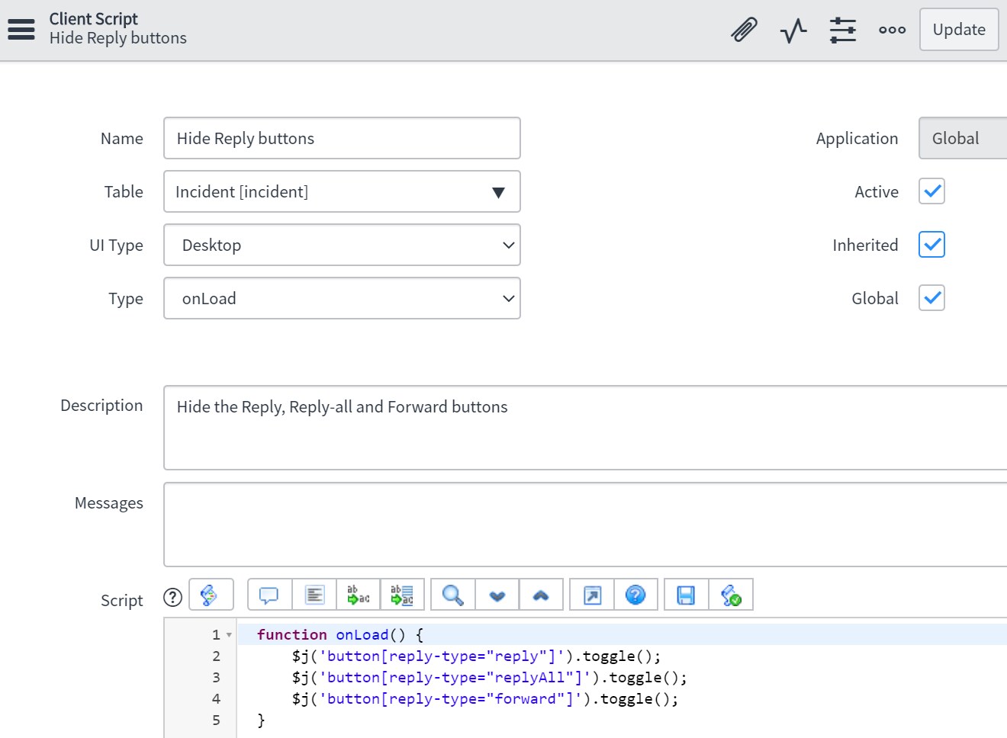
Task: Click the Inherited field label
Action: point(865,245)
